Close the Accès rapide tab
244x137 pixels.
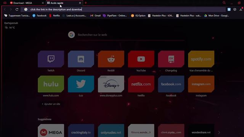coord(80,3)
